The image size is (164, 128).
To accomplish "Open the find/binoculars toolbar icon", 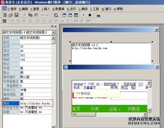I will coord(98,15).
